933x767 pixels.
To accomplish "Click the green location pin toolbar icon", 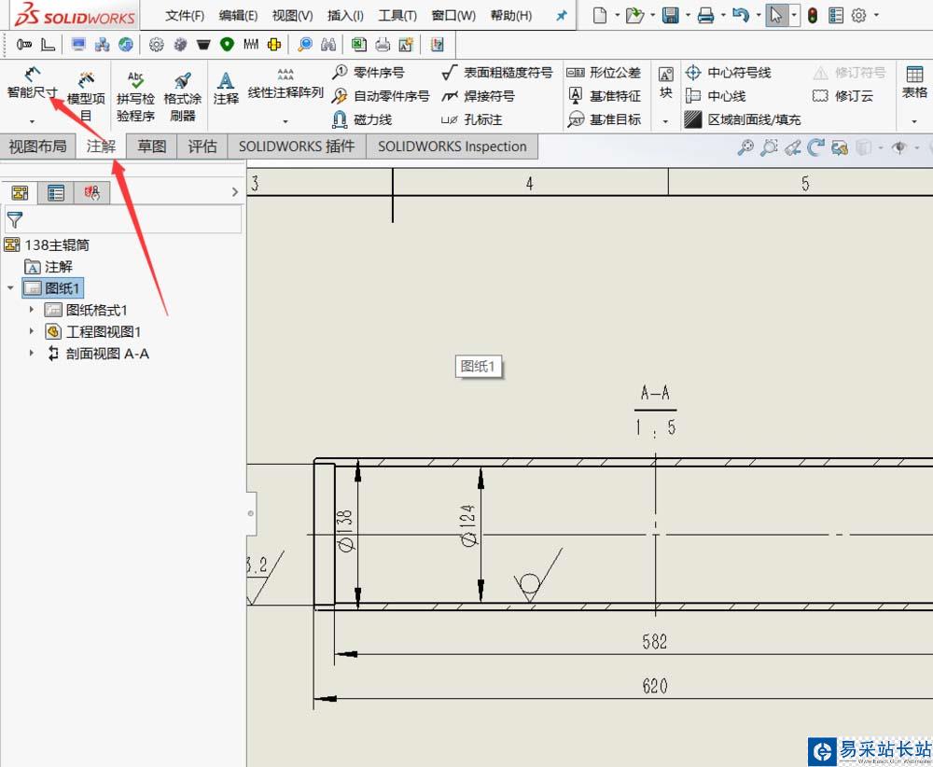I will [x=227, y=44].
